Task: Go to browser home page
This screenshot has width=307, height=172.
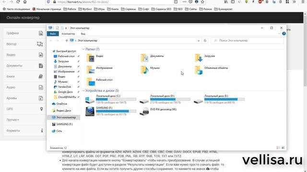Action: click(x=25, y=2)
